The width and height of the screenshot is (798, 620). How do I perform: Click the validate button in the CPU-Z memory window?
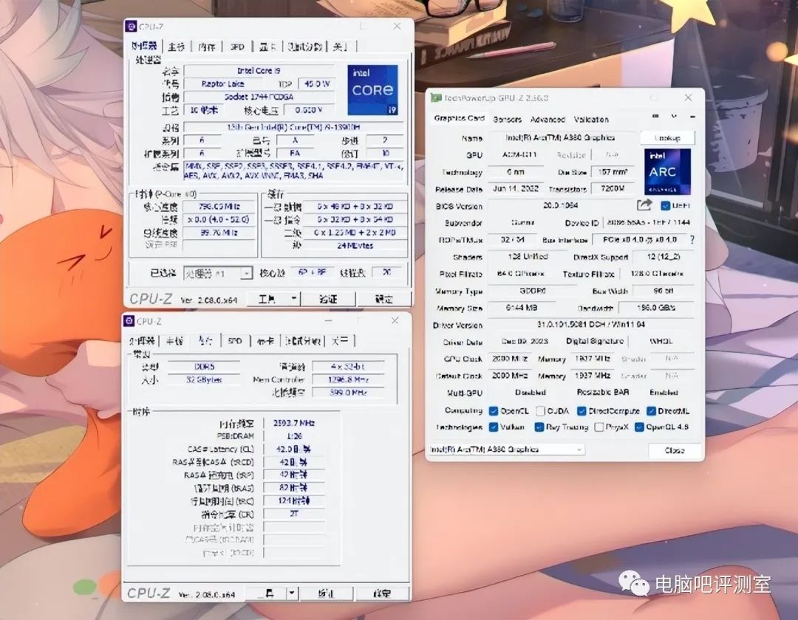[326, 593]
